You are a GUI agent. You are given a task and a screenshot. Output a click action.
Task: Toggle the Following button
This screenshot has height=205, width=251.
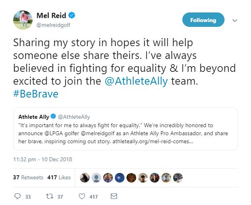click(x=203, y=20)
